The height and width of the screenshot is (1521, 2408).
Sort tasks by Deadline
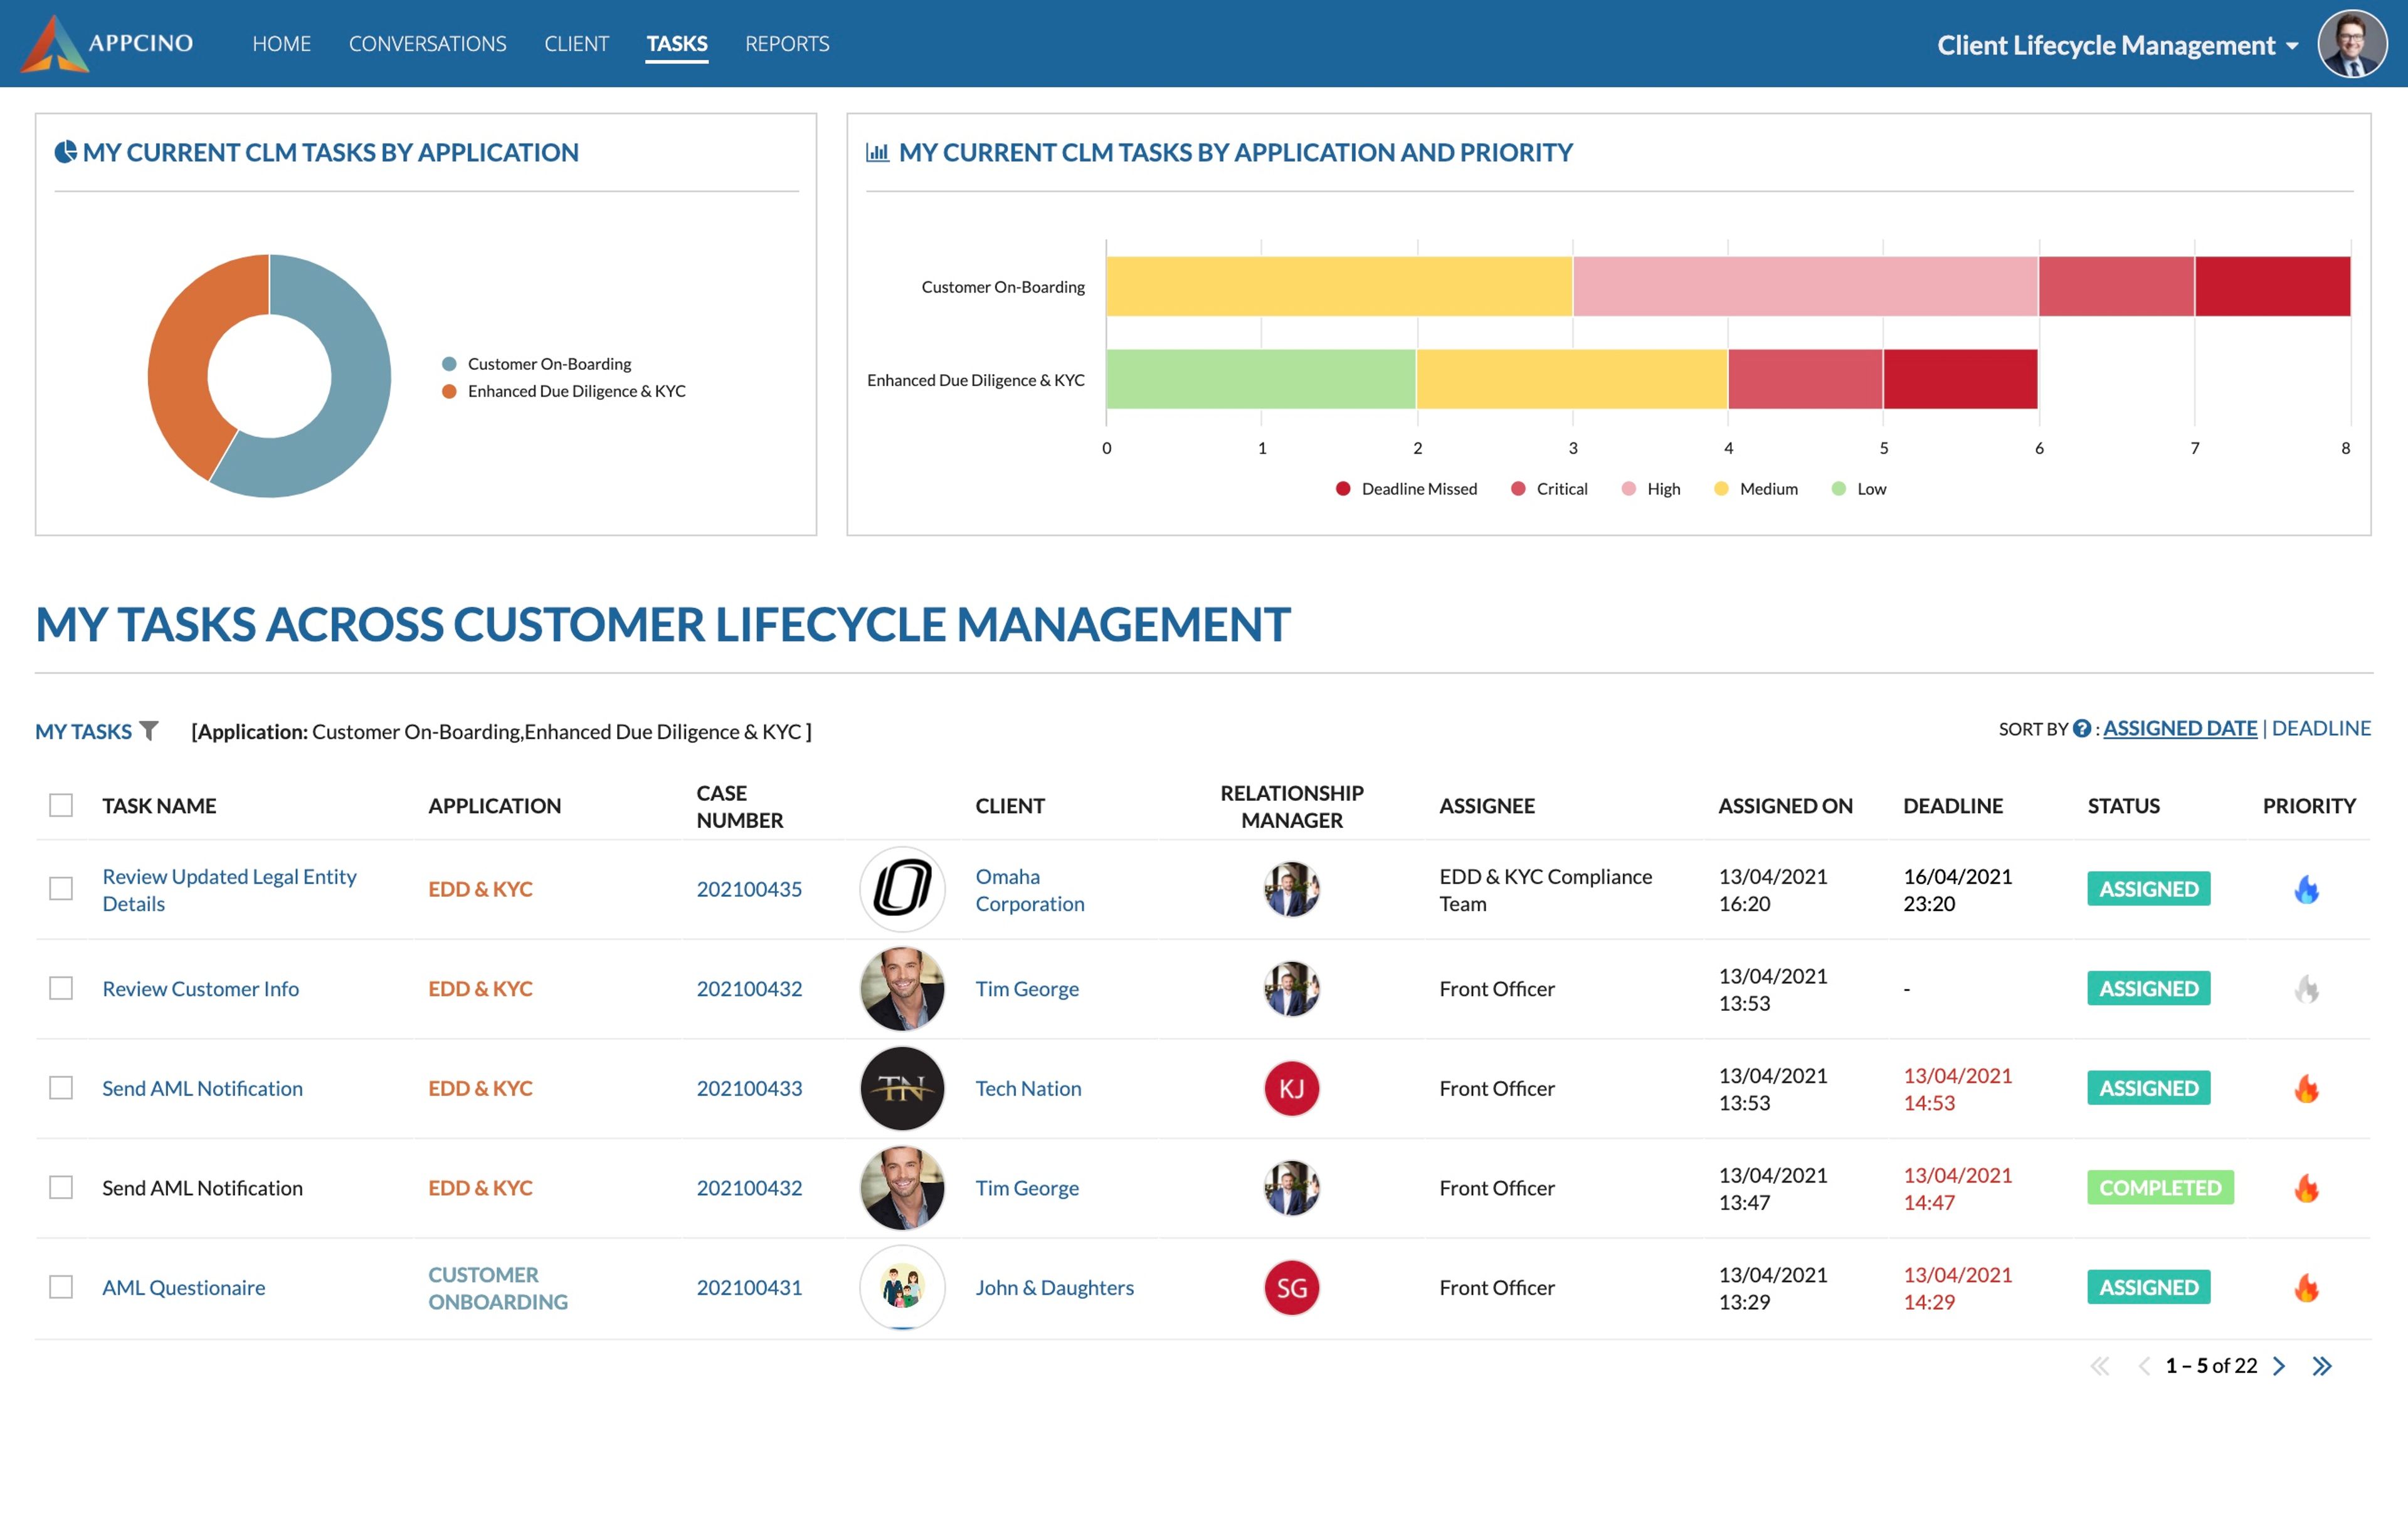pos(2321,728)
